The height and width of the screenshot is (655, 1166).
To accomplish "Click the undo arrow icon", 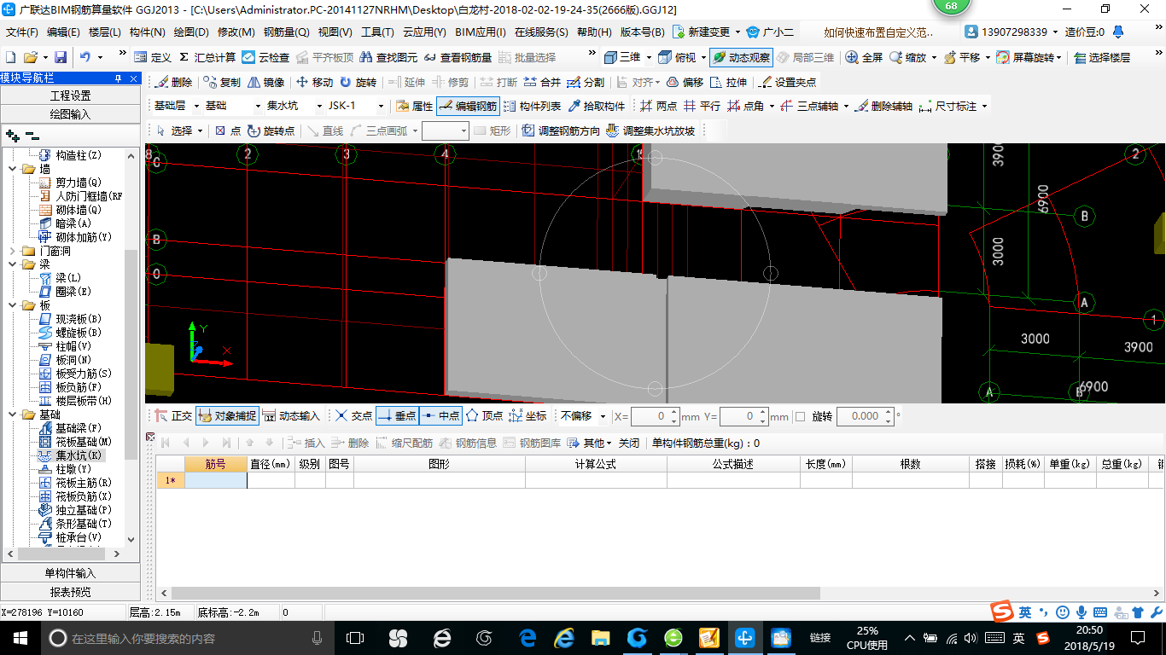I will [85, 57].
